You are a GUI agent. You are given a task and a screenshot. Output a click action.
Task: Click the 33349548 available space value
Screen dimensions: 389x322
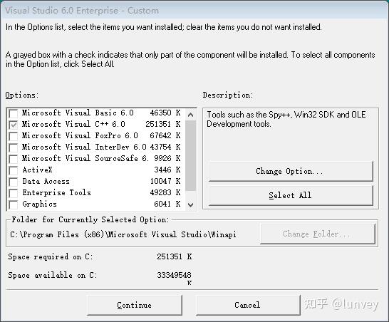[174, 275]
